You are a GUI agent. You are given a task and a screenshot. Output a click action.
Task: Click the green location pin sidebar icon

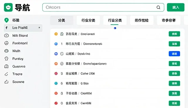[x=6, y=20]
